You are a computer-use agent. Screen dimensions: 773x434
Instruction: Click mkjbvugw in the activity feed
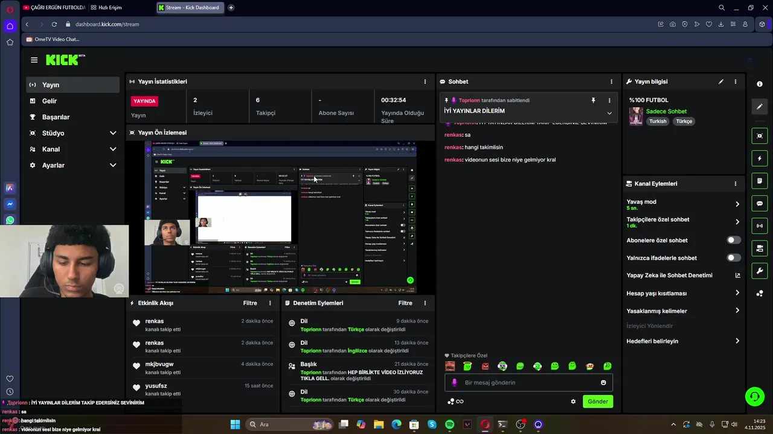click(x=159, y=364)
